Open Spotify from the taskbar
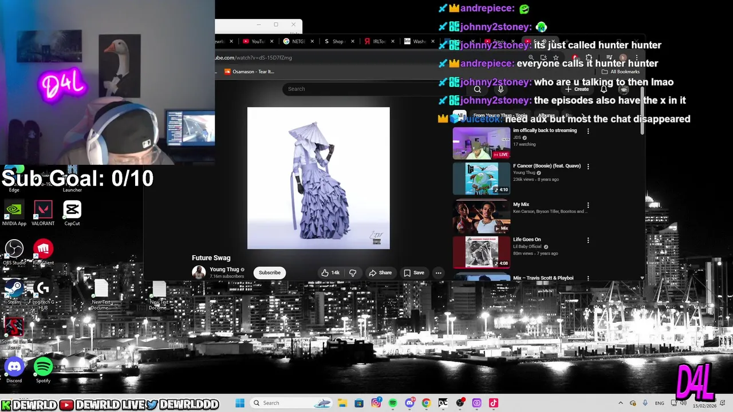The image size is (733, 412). point(393,403)
